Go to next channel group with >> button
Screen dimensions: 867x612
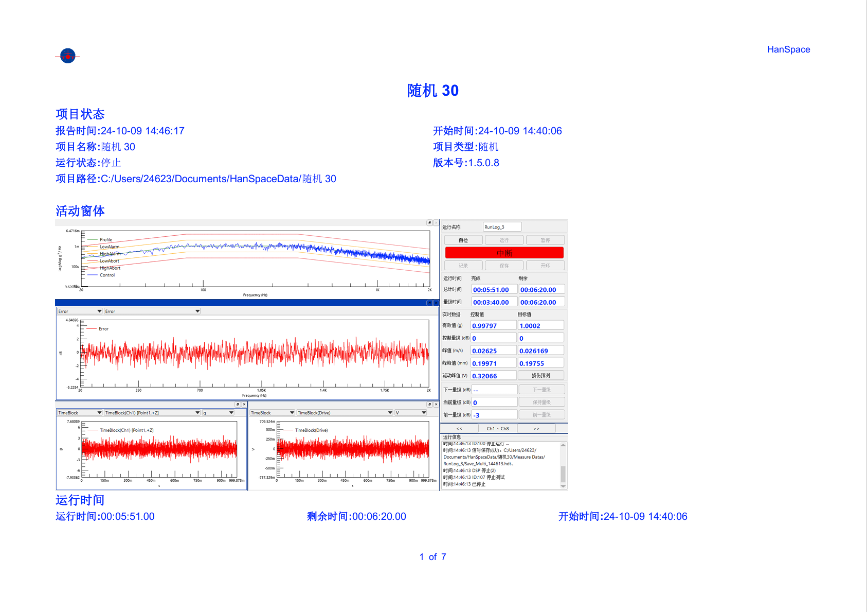point(536,429)
